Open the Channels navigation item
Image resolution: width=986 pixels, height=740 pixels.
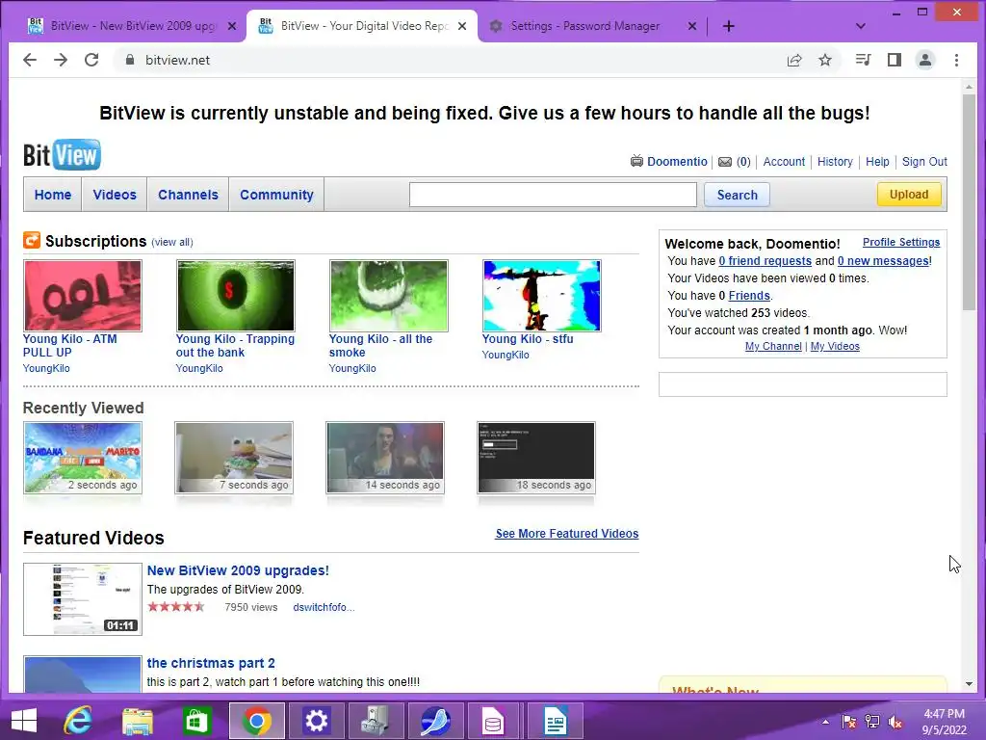188,195
